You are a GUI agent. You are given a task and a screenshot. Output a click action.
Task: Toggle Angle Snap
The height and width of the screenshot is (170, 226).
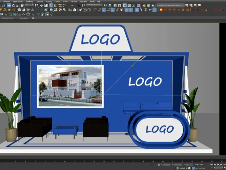pos(56,6)
